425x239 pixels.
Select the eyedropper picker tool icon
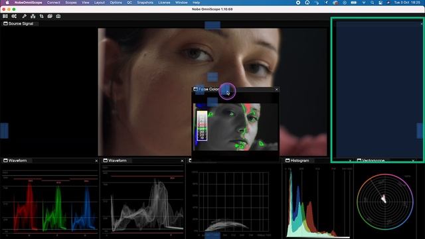(25, 16)
